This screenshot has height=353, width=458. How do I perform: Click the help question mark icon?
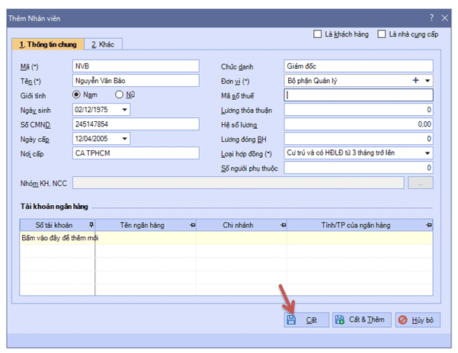tap(431, 17)
